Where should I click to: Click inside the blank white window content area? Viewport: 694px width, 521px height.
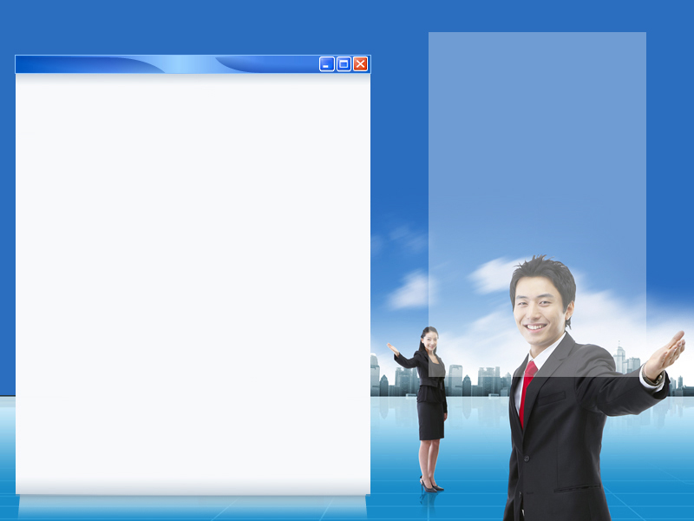(193, 278)
